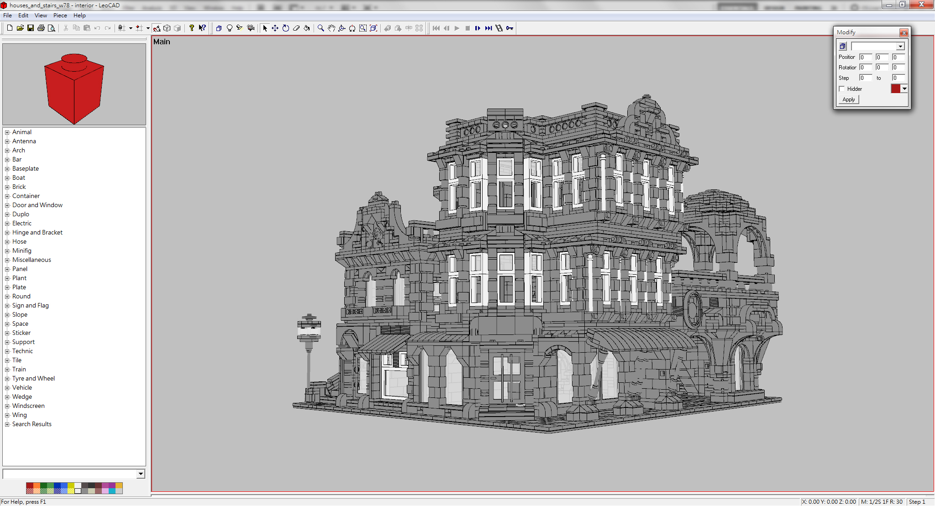Click the Light insertion icon

coord(229,28)
